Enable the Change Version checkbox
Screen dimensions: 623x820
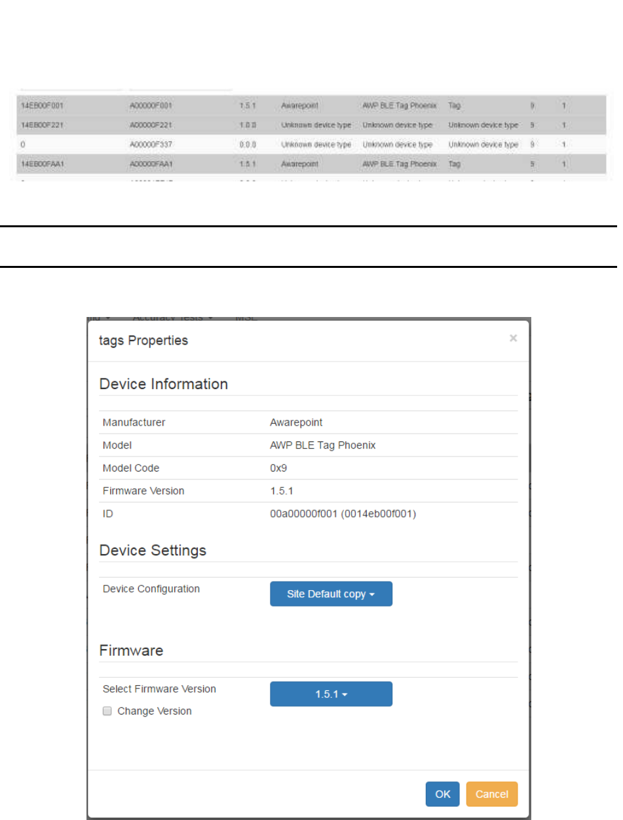(x=107, y=711)
